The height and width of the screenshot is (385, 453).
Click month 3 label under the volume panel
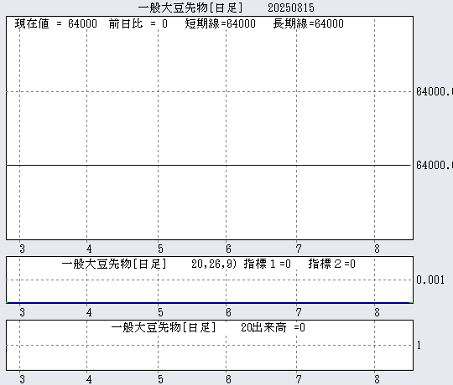coord(23,379)
